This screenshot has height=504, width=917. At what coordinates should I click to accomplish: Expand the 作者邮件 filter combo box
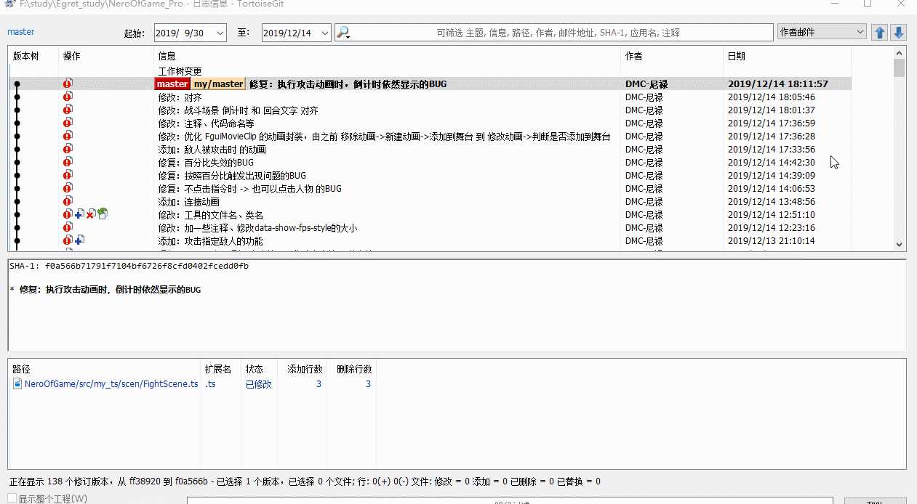860,32
